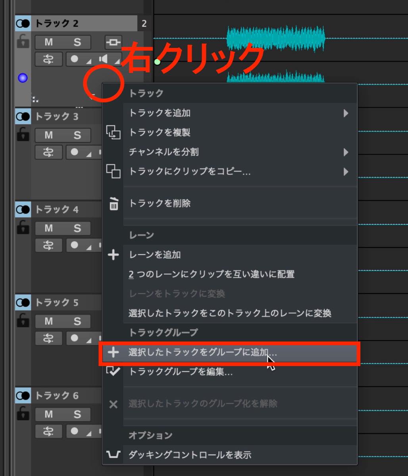Click the stereo channel icon of トラック 4
Image resolution: width=408 pixels, height=476 pixels.
point(23,209)
